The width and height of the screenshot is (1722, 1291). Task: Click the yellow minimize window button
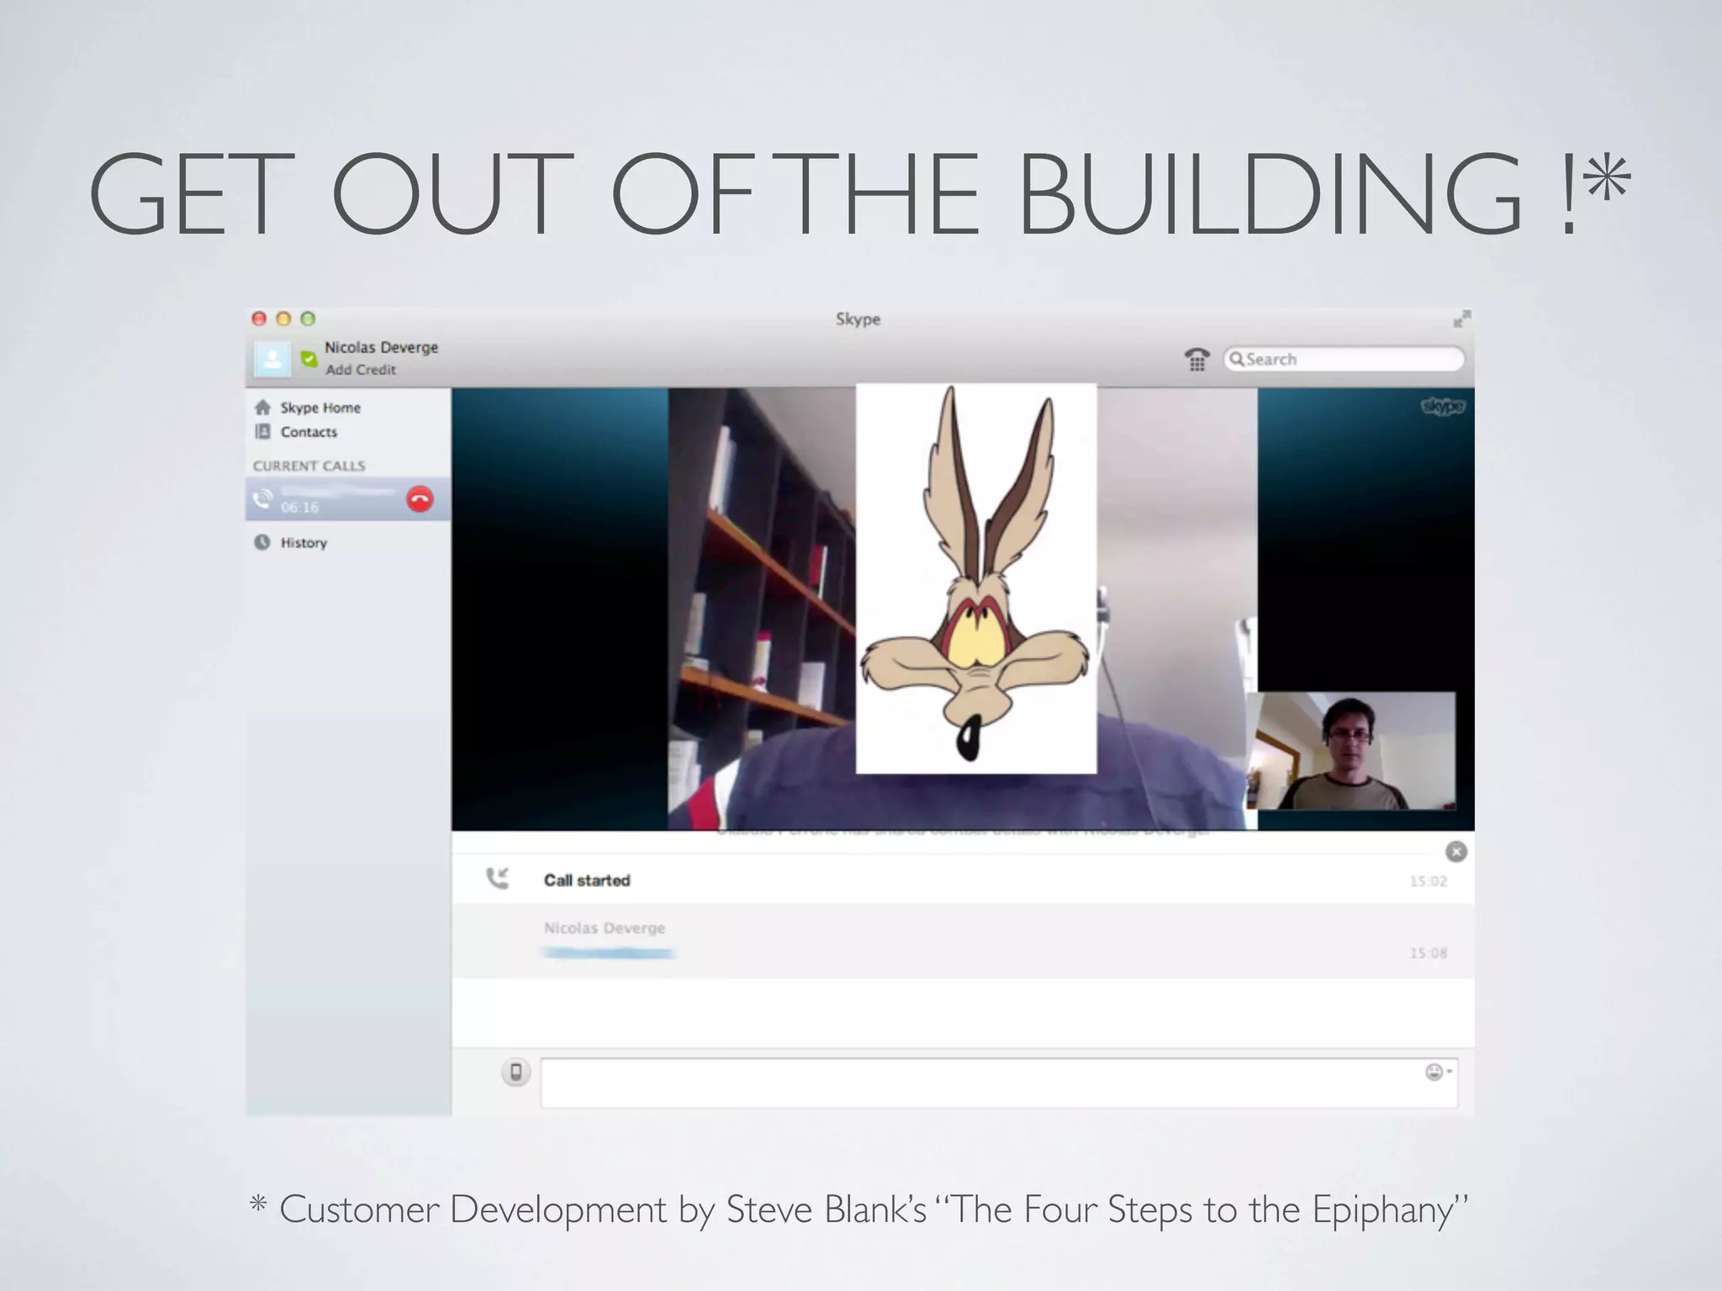[x=283, y=319]
